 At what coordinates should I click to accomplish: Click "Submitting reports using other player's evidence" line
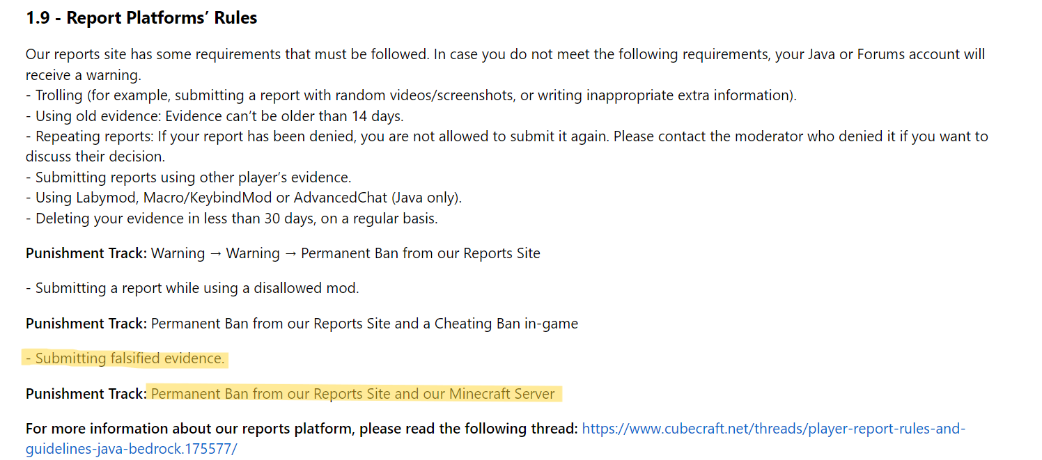(x=189, y=177)
